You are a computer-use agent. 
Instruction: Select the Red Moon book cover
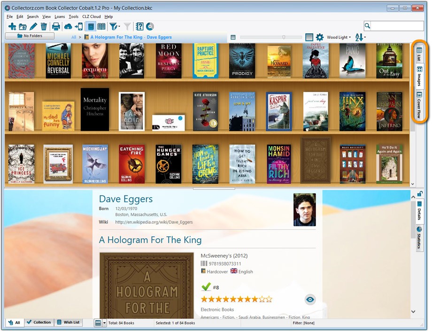pyautogui.click(x=169, y=61)
